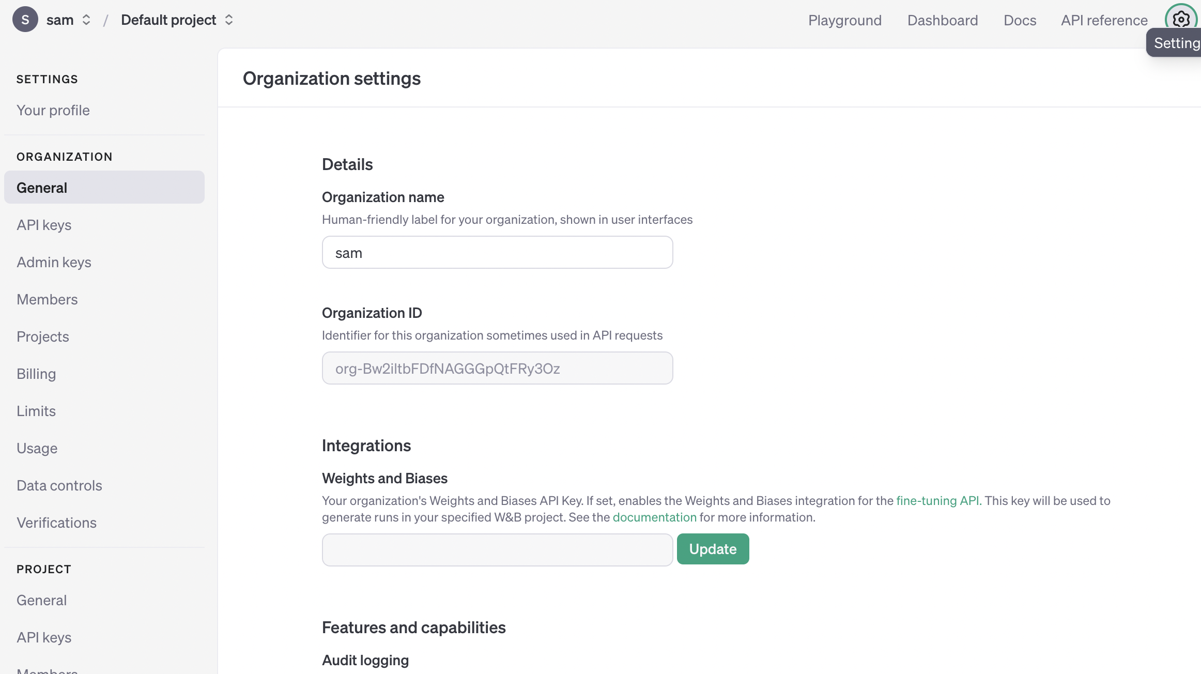Open the Weights and Biases documentation link
This screenshot has height=674, width=1201.
(x=654, y=517)
